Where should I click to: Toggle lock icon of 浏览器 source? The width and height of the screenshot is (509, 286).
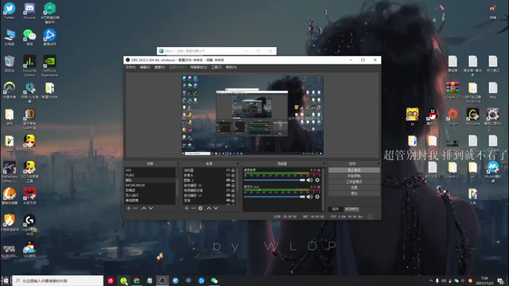tap(233, 170)
